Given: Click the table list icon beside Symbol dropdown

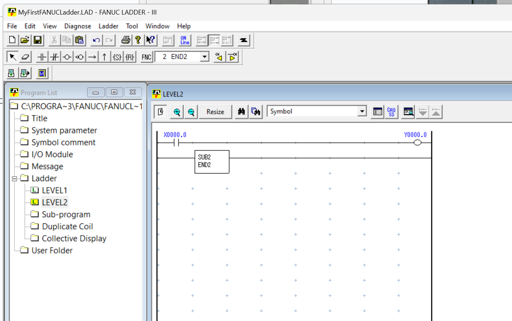Looking at the screenshot, I should pos(378,112).
